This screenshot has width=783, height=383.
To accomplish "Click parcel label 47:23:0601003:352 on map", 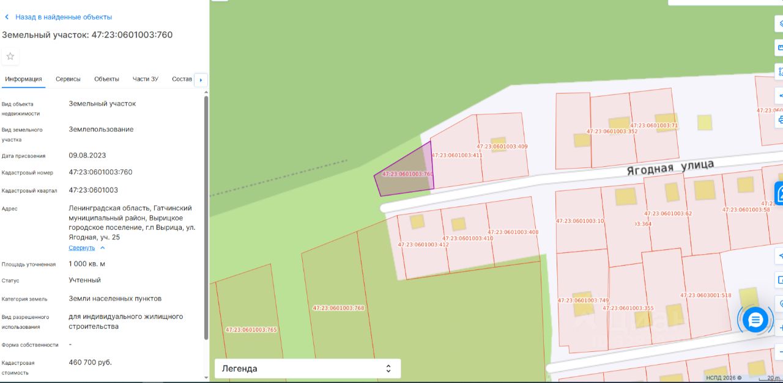I will (x=612, y=131).
